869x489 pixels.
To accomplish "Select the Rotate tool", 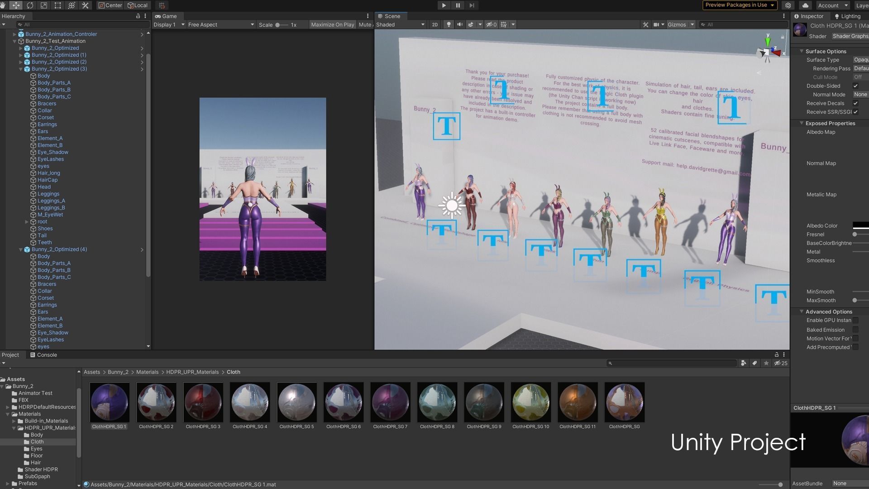I will point(30,5).
